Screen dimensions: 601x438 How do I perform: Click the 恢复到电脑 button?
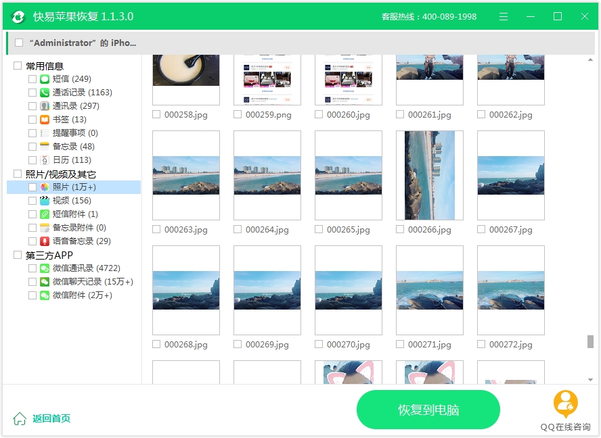[428, 410]
